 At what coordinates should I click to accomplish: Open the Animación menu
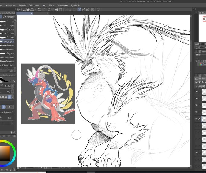click(x=11, y=5)
